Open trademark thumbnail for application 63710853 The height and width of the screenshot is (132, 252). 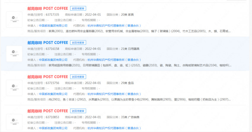tap(14, 122)
